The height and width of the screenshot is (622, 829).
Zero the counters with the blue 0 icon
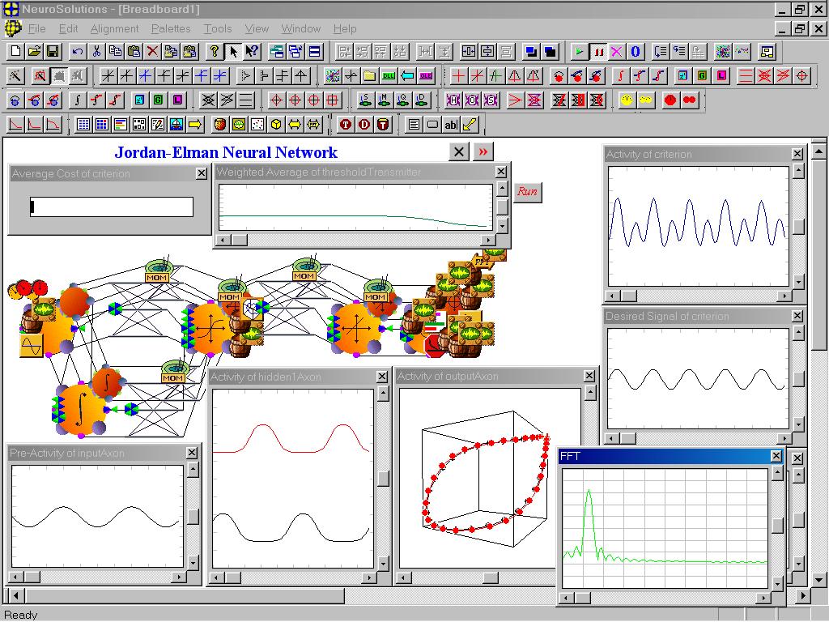(636, 51)
